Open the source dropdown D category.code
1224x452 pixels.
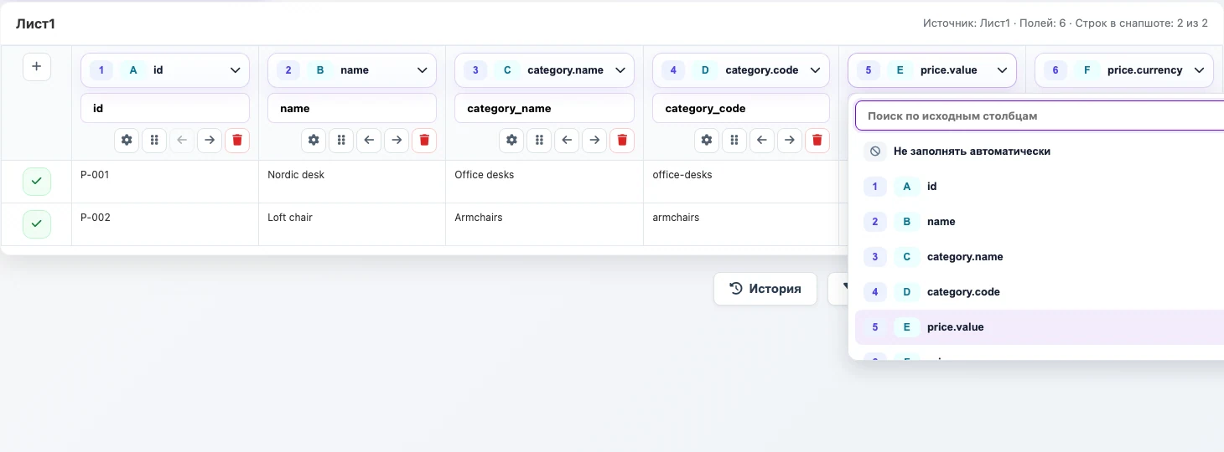[x=741, y=70]
